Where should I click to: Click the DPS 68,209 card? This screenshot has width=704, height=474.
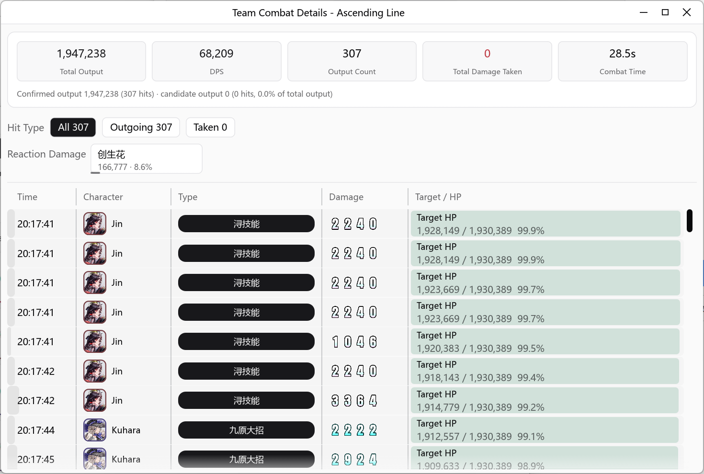216,61
